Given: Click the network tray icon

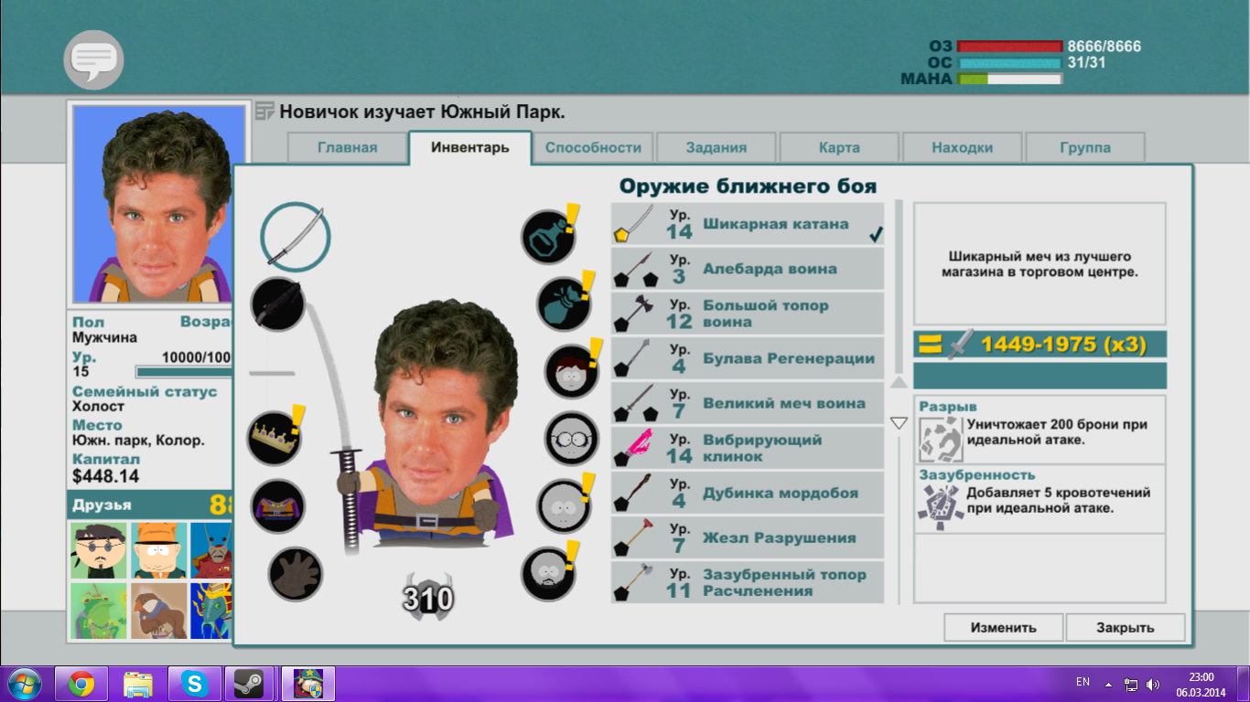Looking at the screenshot, I should pos(1131,684).
